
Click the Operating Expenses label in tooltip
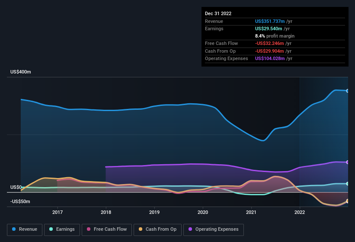click(227, 59)
